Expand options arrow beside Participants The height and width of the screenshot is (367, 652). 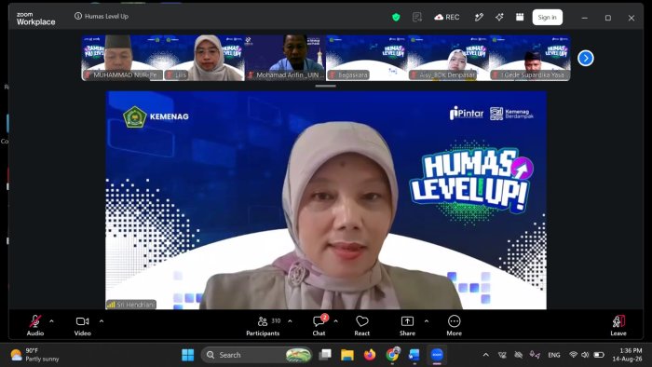290,320
